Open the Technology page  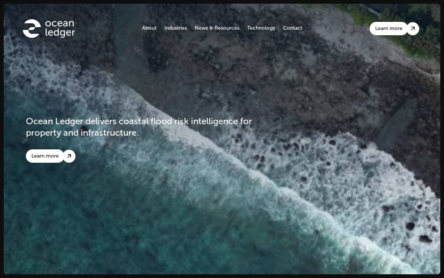tap(261, 28)
